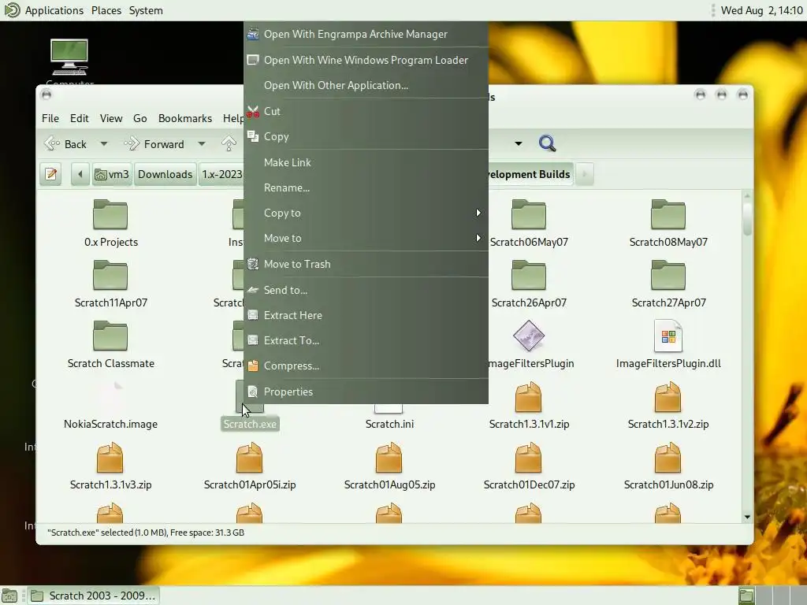Choose Extract To
This screenshot has width=807, height=605.
(366, 340)
